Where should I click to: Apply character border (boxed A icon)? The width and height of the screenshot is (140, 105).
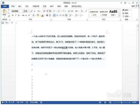pos(50,11)
